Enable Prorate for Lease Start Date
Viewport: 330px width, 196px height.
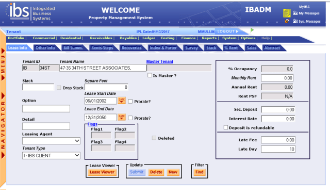point(130,101)
